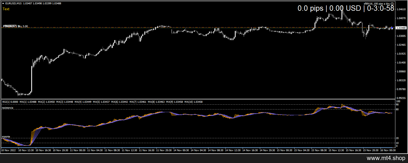The image size is (408, 163).
Task: Open the EURUSD,M15 chart dropdown triangle
Action: pos(3,3)
